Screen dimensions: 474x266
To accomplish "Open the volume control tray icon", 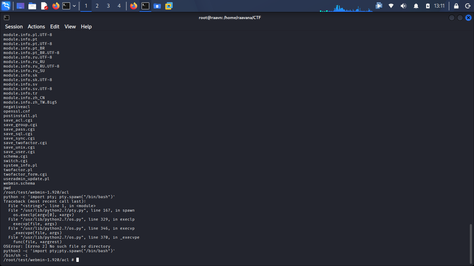I will [x=404, y=6].
